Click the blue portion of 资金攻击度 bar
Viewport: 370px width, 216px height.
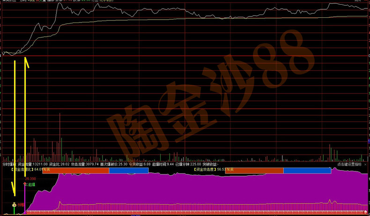[307, 171]
